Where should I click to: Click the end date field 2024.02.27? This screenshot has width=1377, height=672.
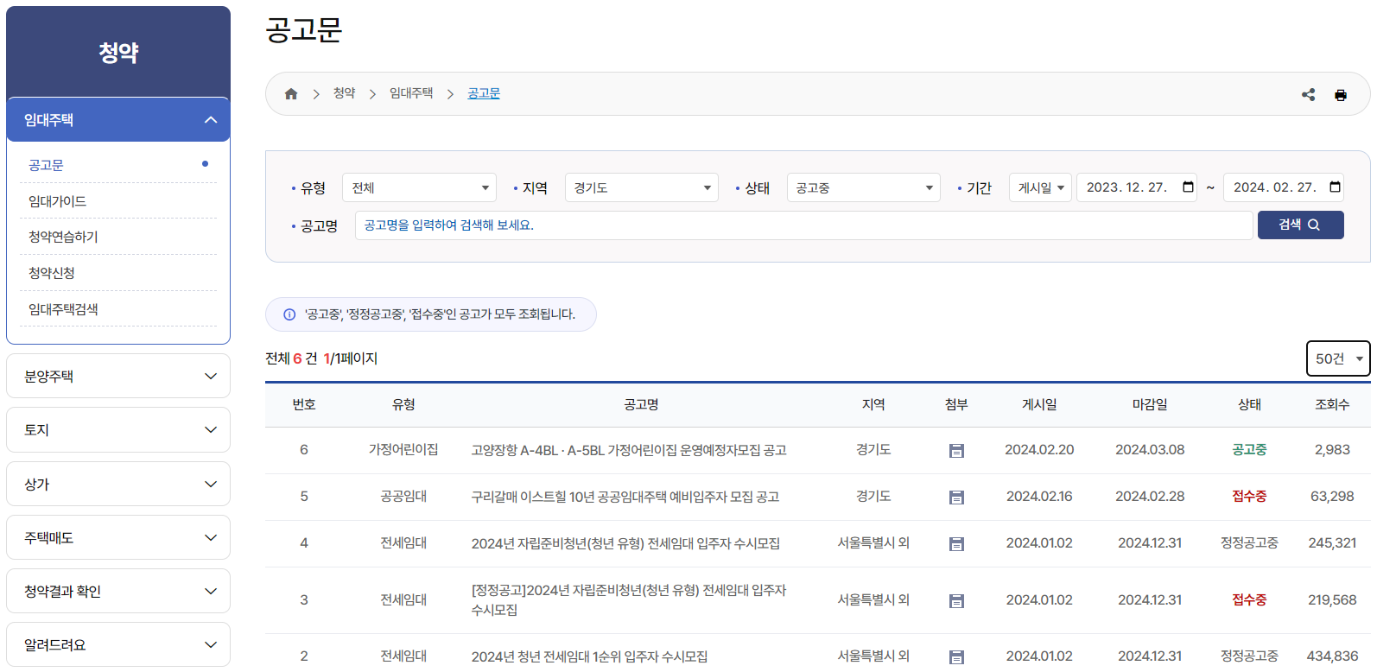click(x=1284, y=187)
